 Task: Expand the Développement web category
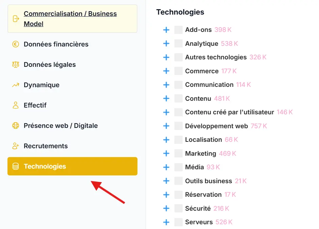tap(166, 126)
